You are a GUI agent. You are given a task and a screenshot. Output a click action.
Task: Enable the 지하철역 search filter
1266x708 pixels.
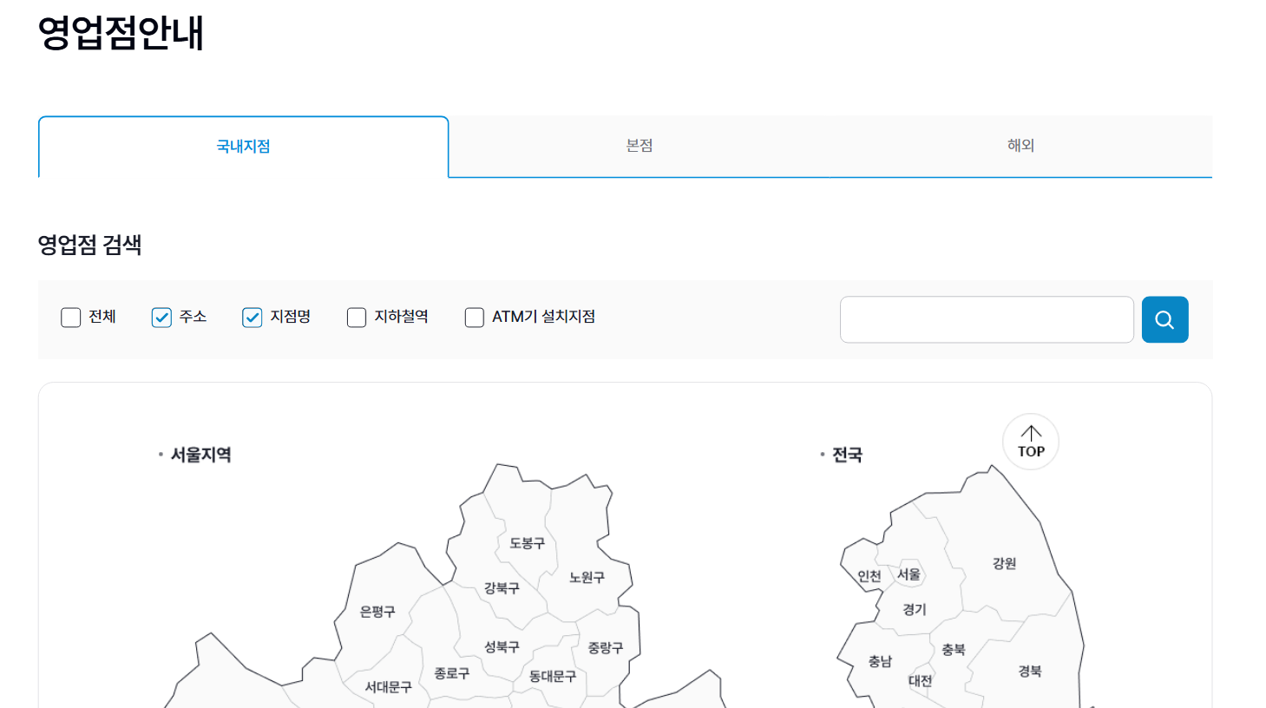pos(356,318)
